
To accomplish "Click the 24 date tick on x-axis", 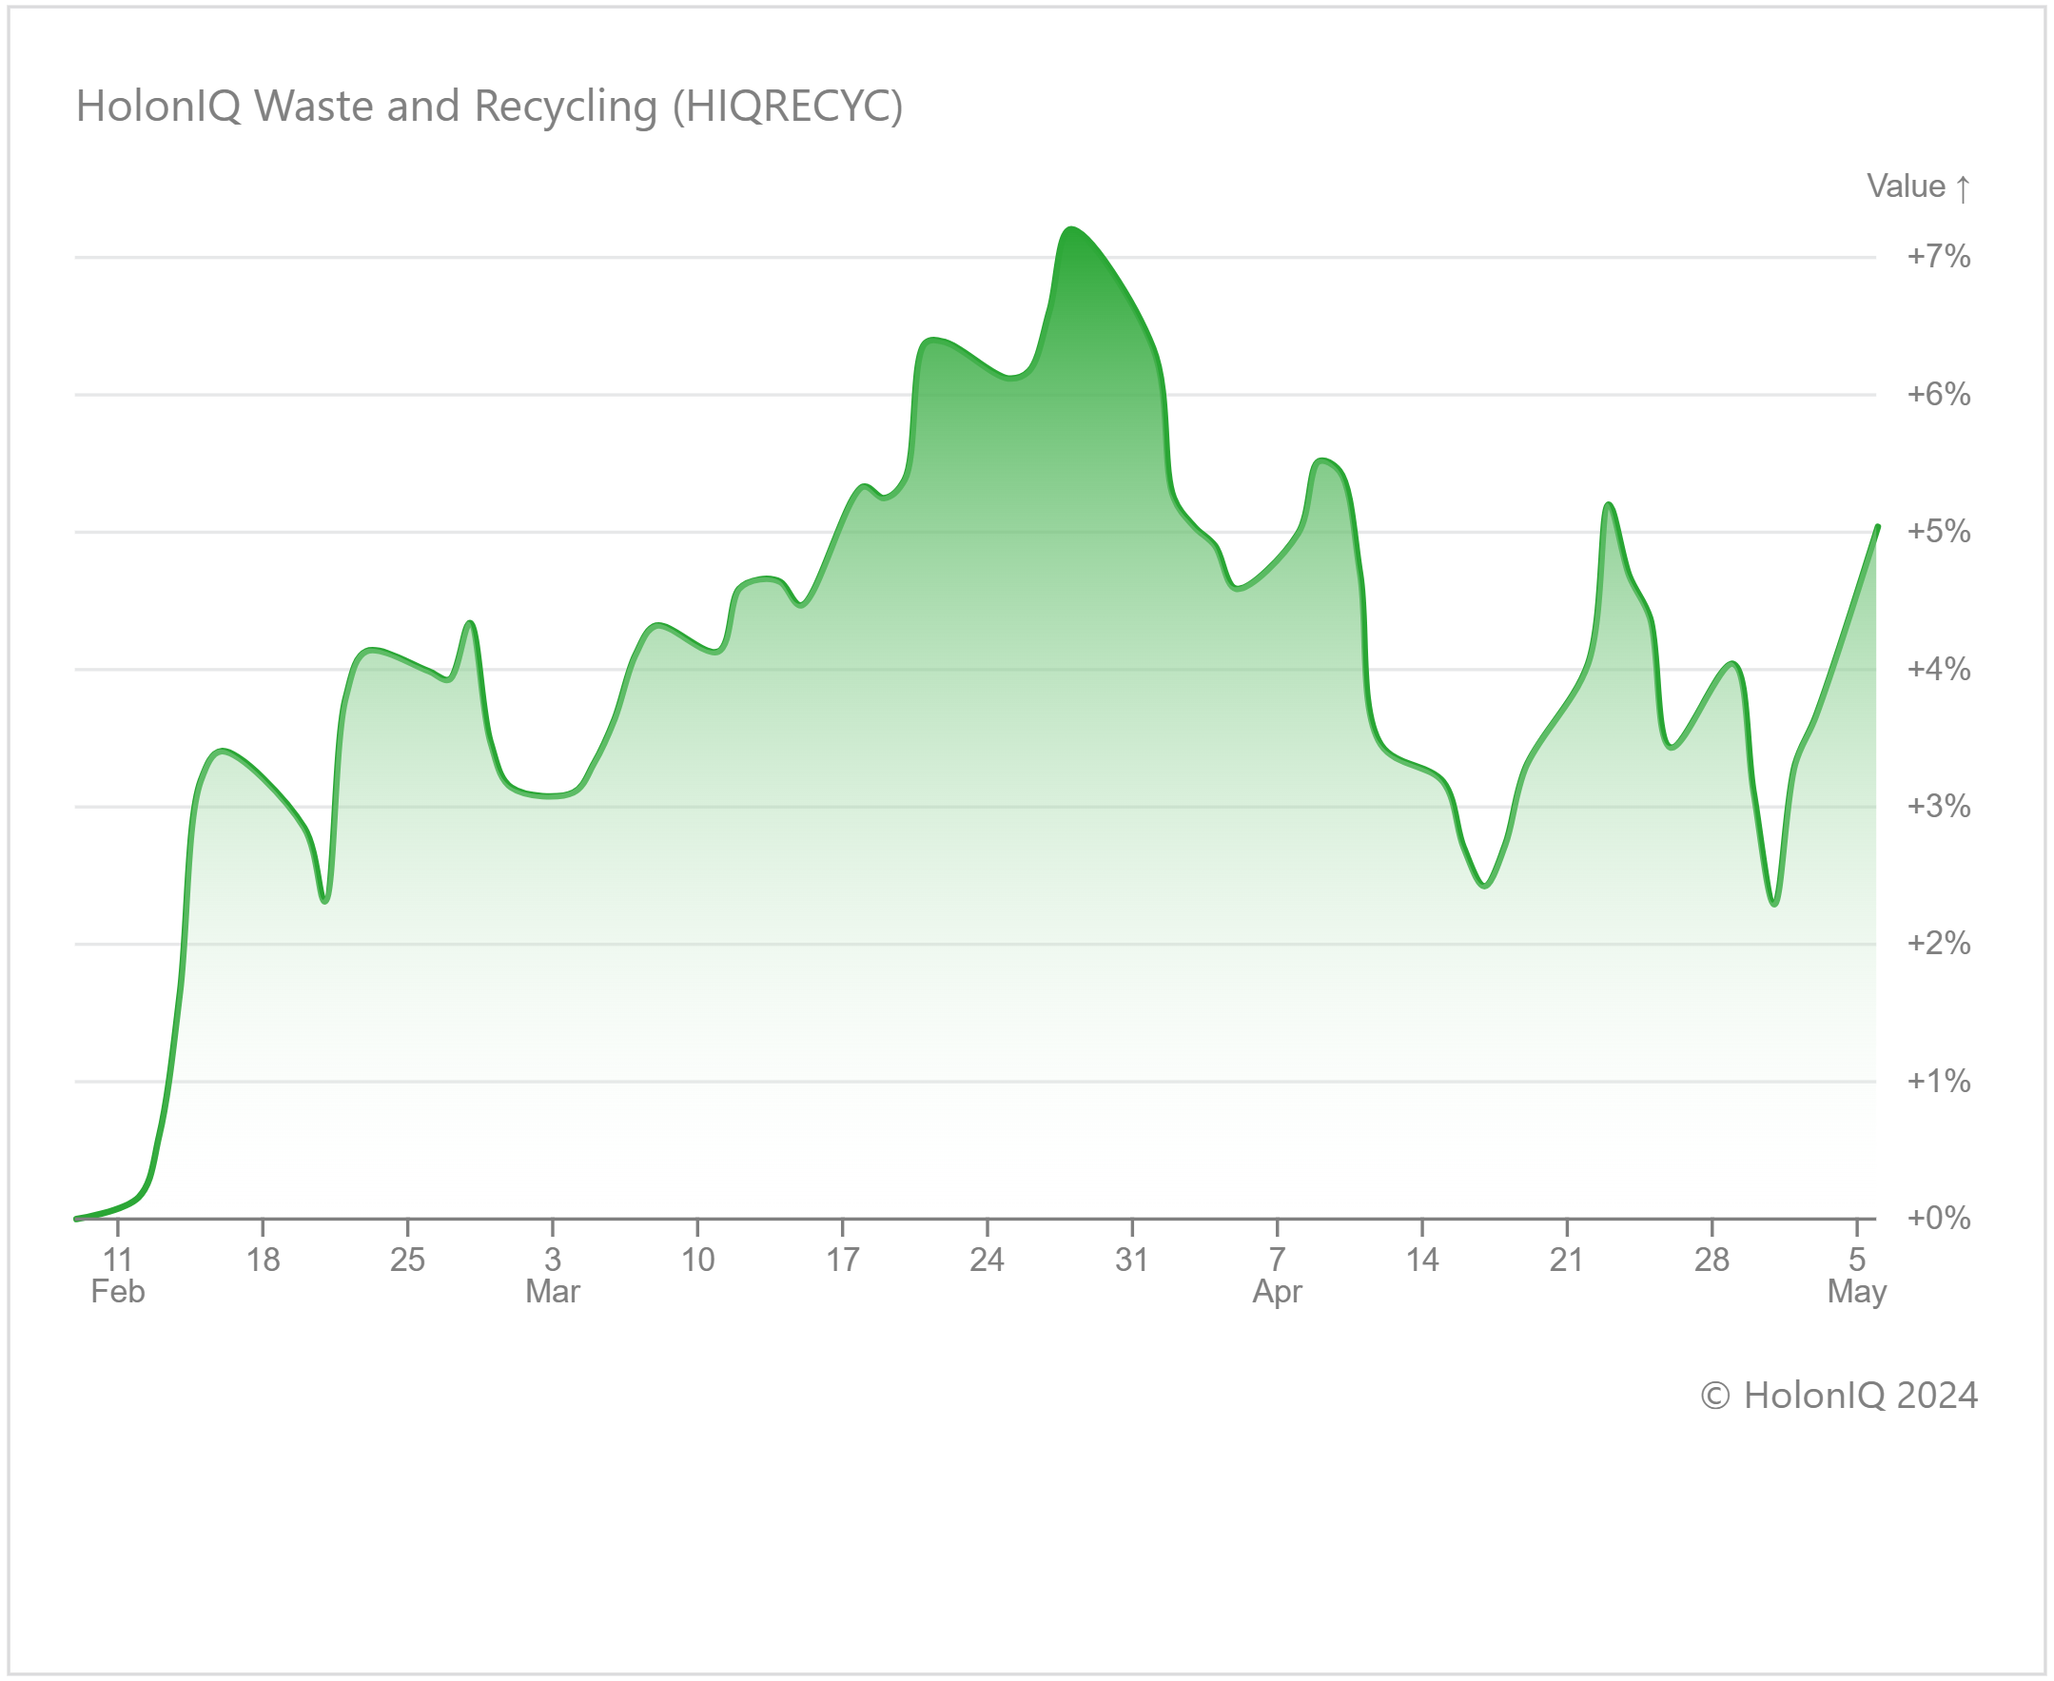I will tap(987, 1260).
